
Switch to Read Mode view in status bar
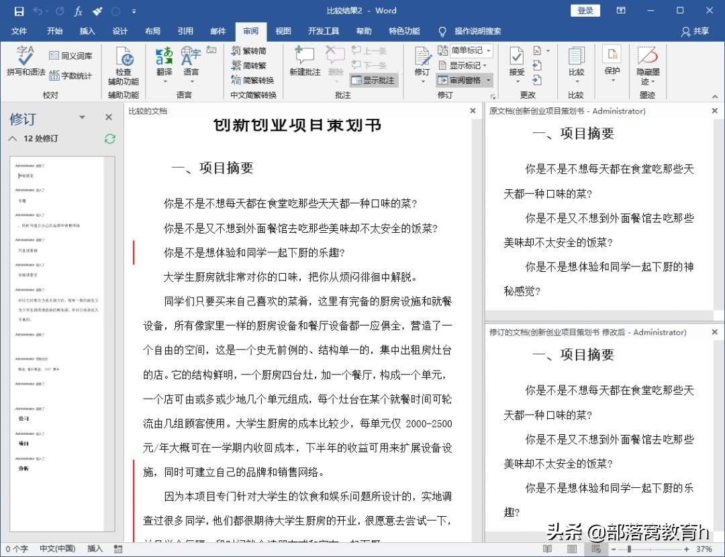click(548, 549)
